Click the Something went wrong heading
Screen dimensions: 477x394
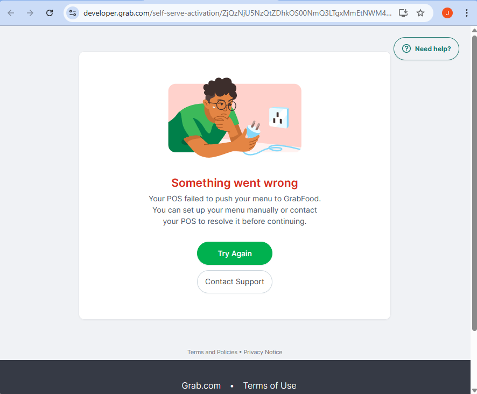click(x=235, y=183)
